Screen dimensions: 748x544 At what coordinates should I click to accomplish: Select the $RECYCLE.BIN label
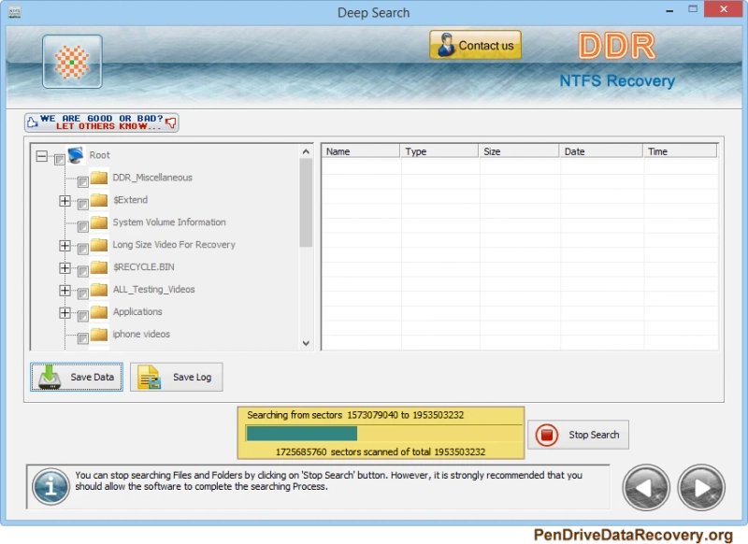[x=144, y=267]
